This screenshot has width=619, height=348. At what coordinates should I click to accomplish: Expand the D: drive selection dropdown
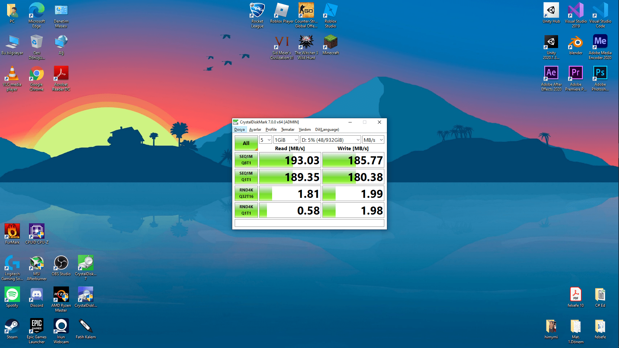click(330, 140)
